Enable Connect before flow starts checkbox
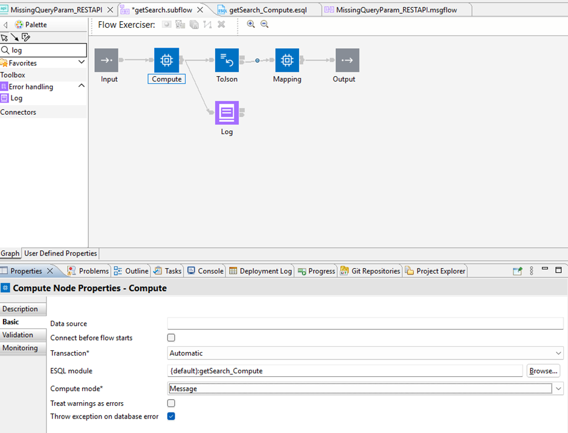The height and width of the screenshot is (433, 568). pos(171,338)
